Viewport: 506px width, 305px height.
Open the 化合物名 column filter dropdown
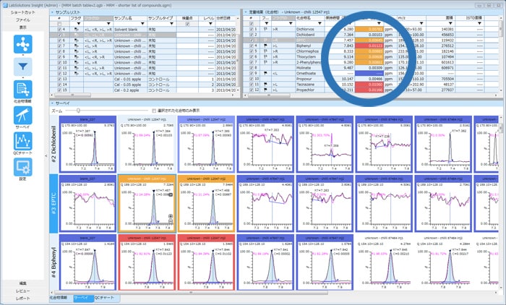320,23
